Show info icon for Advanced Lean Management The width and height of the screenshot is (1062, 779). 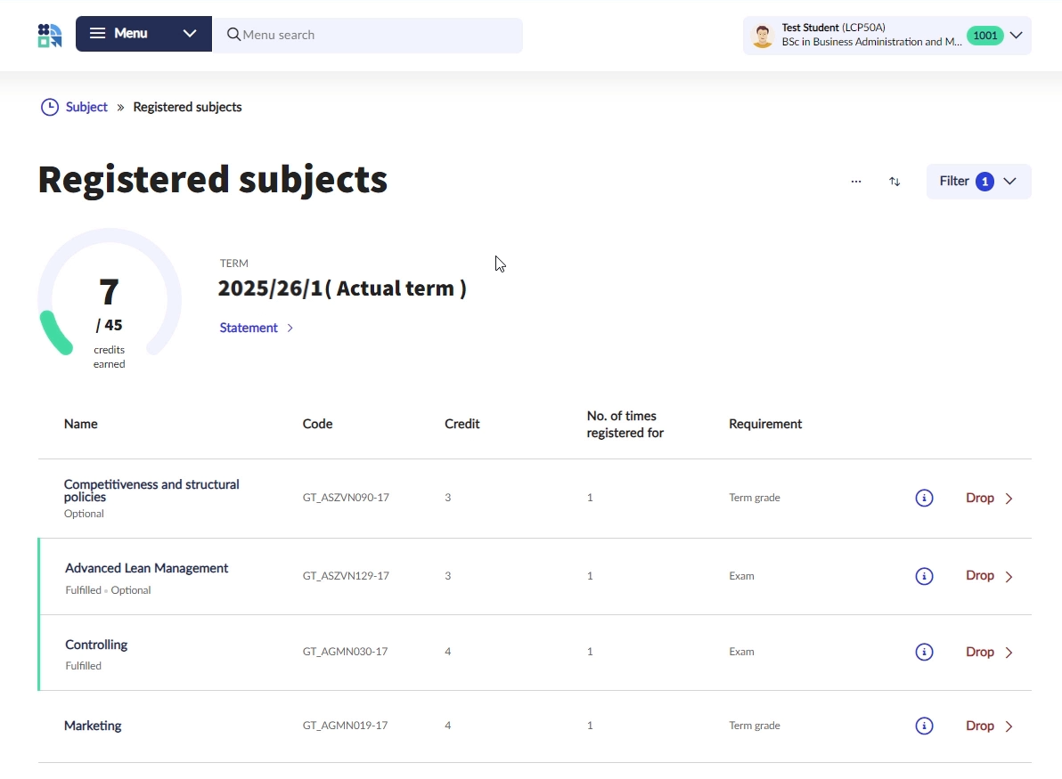tap(924, 576)
